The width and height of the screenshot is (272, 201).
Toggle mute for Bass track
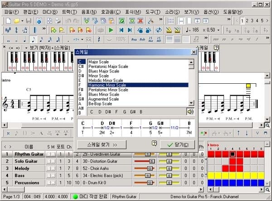(53, 176)
